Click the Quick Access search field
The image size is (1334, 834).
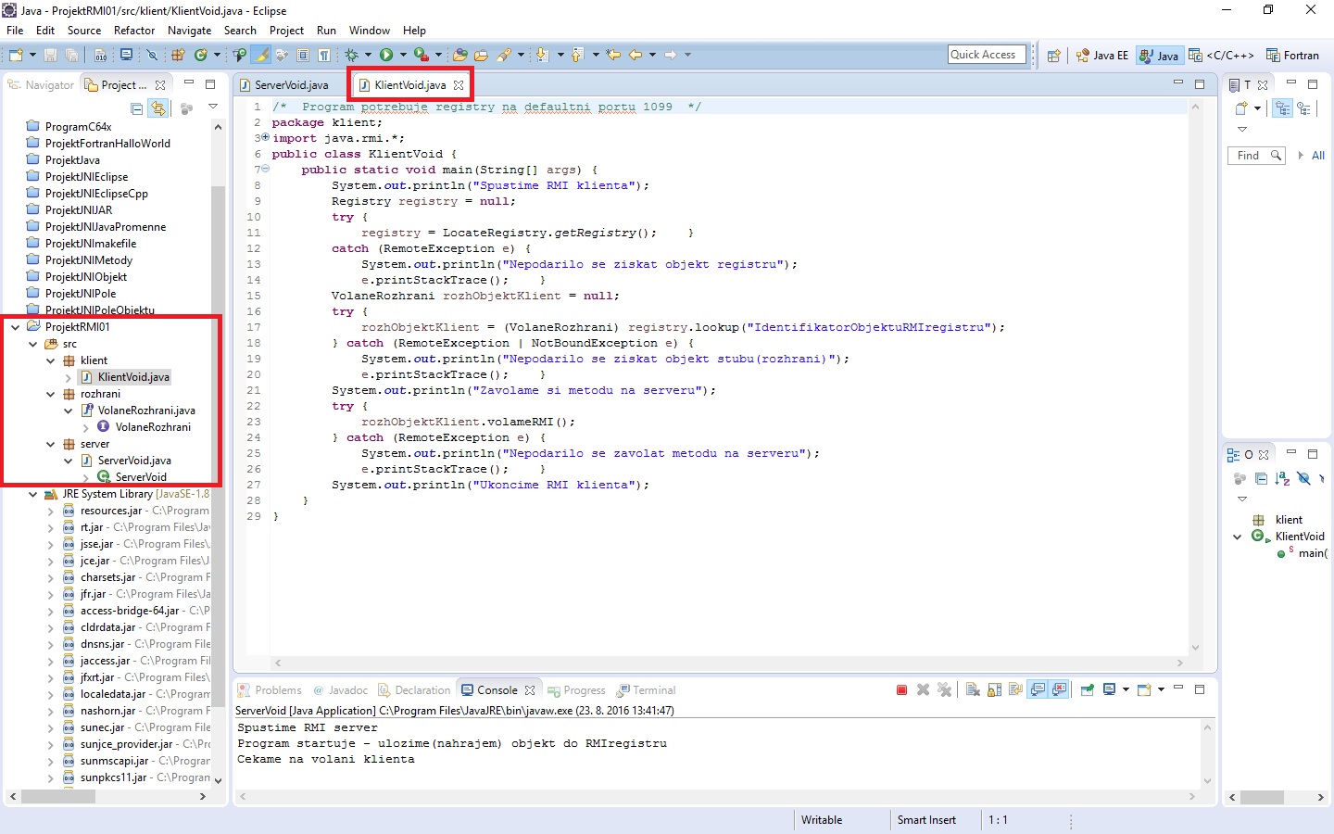[986, 54]
